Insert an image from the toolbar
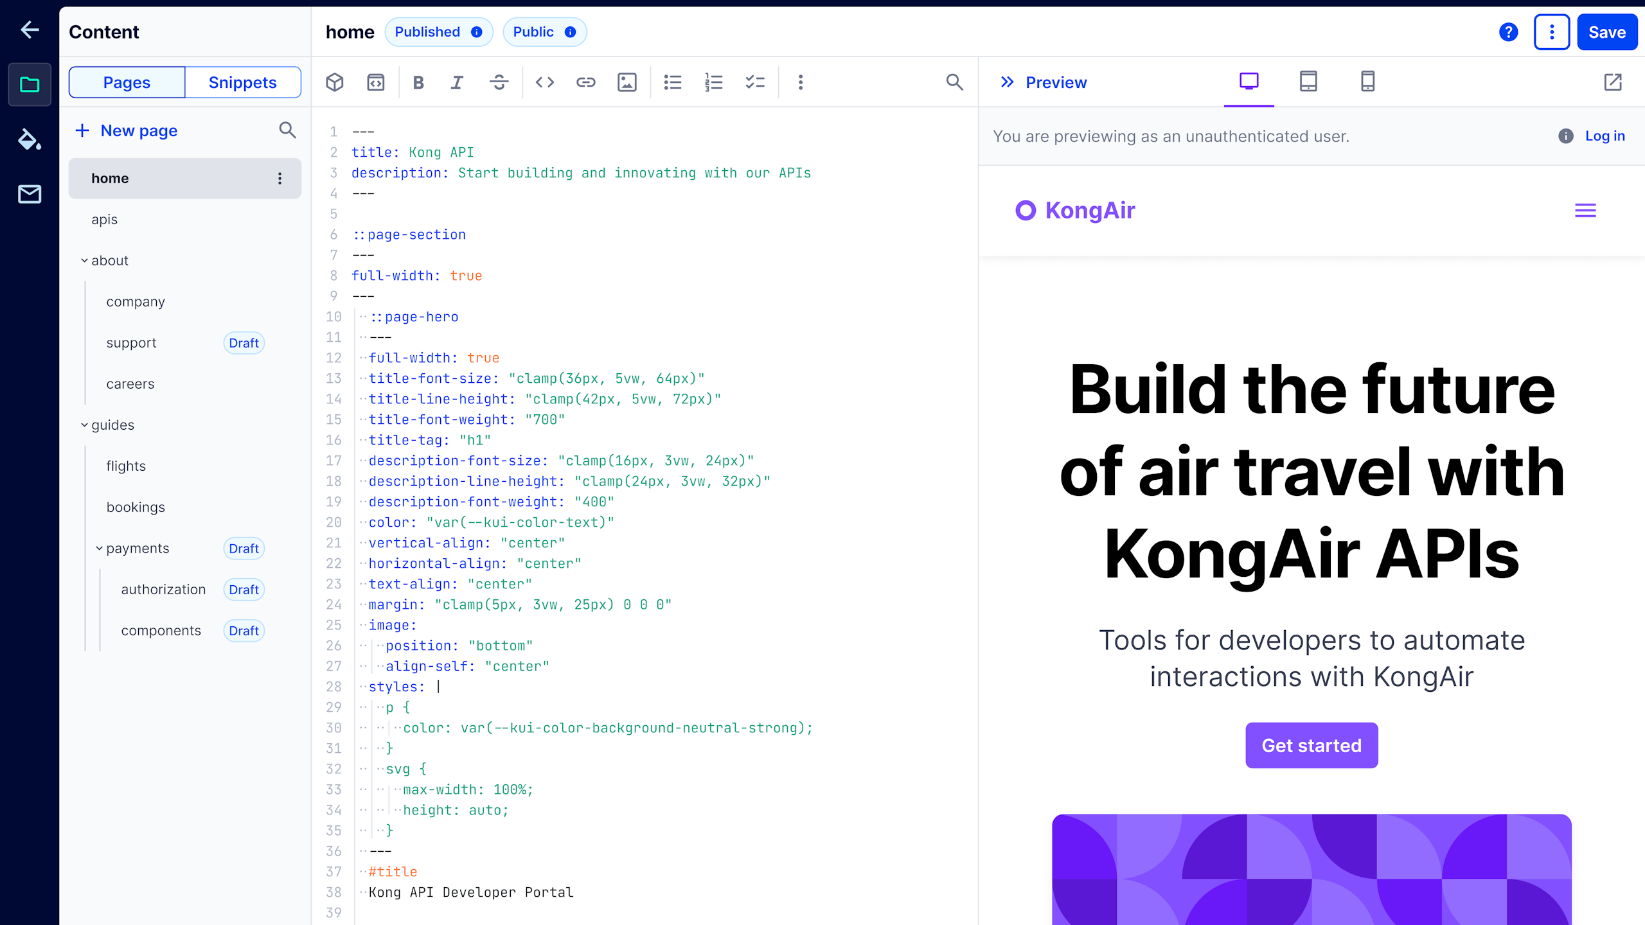 click(627, 82)
